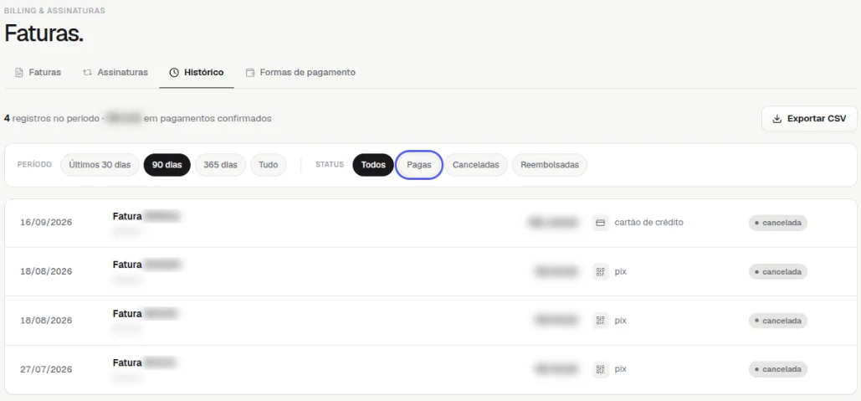Image resolution: width=861 pixels, height=401 pixels.
Task: Click the Faturas. page heading
Action: coord(44,34)
